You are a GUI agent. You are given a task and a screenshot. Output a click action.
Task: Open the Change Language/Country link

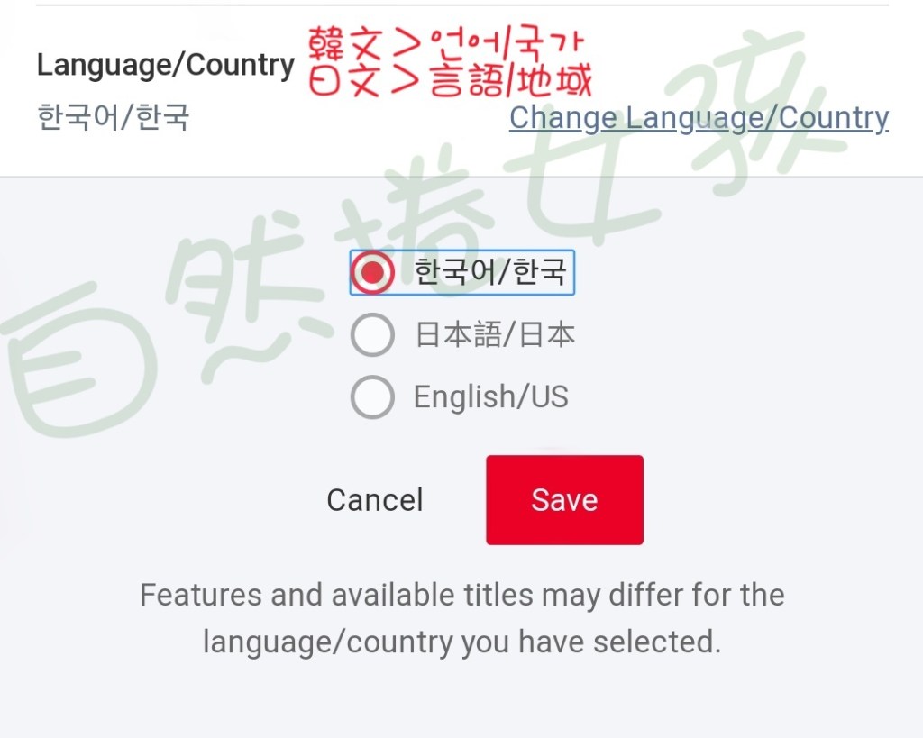click(x=699, y=118)
